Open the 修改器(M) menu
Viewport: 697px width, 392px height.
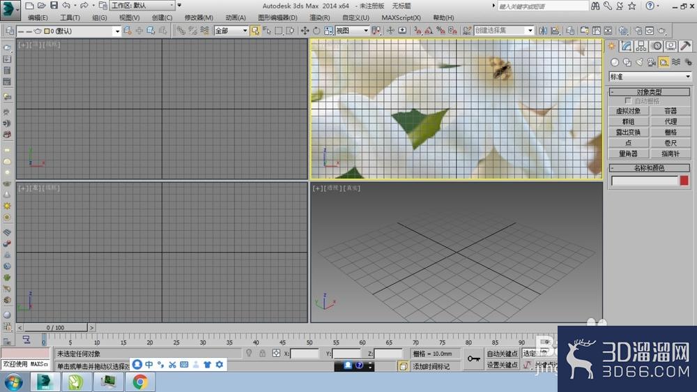199,18
